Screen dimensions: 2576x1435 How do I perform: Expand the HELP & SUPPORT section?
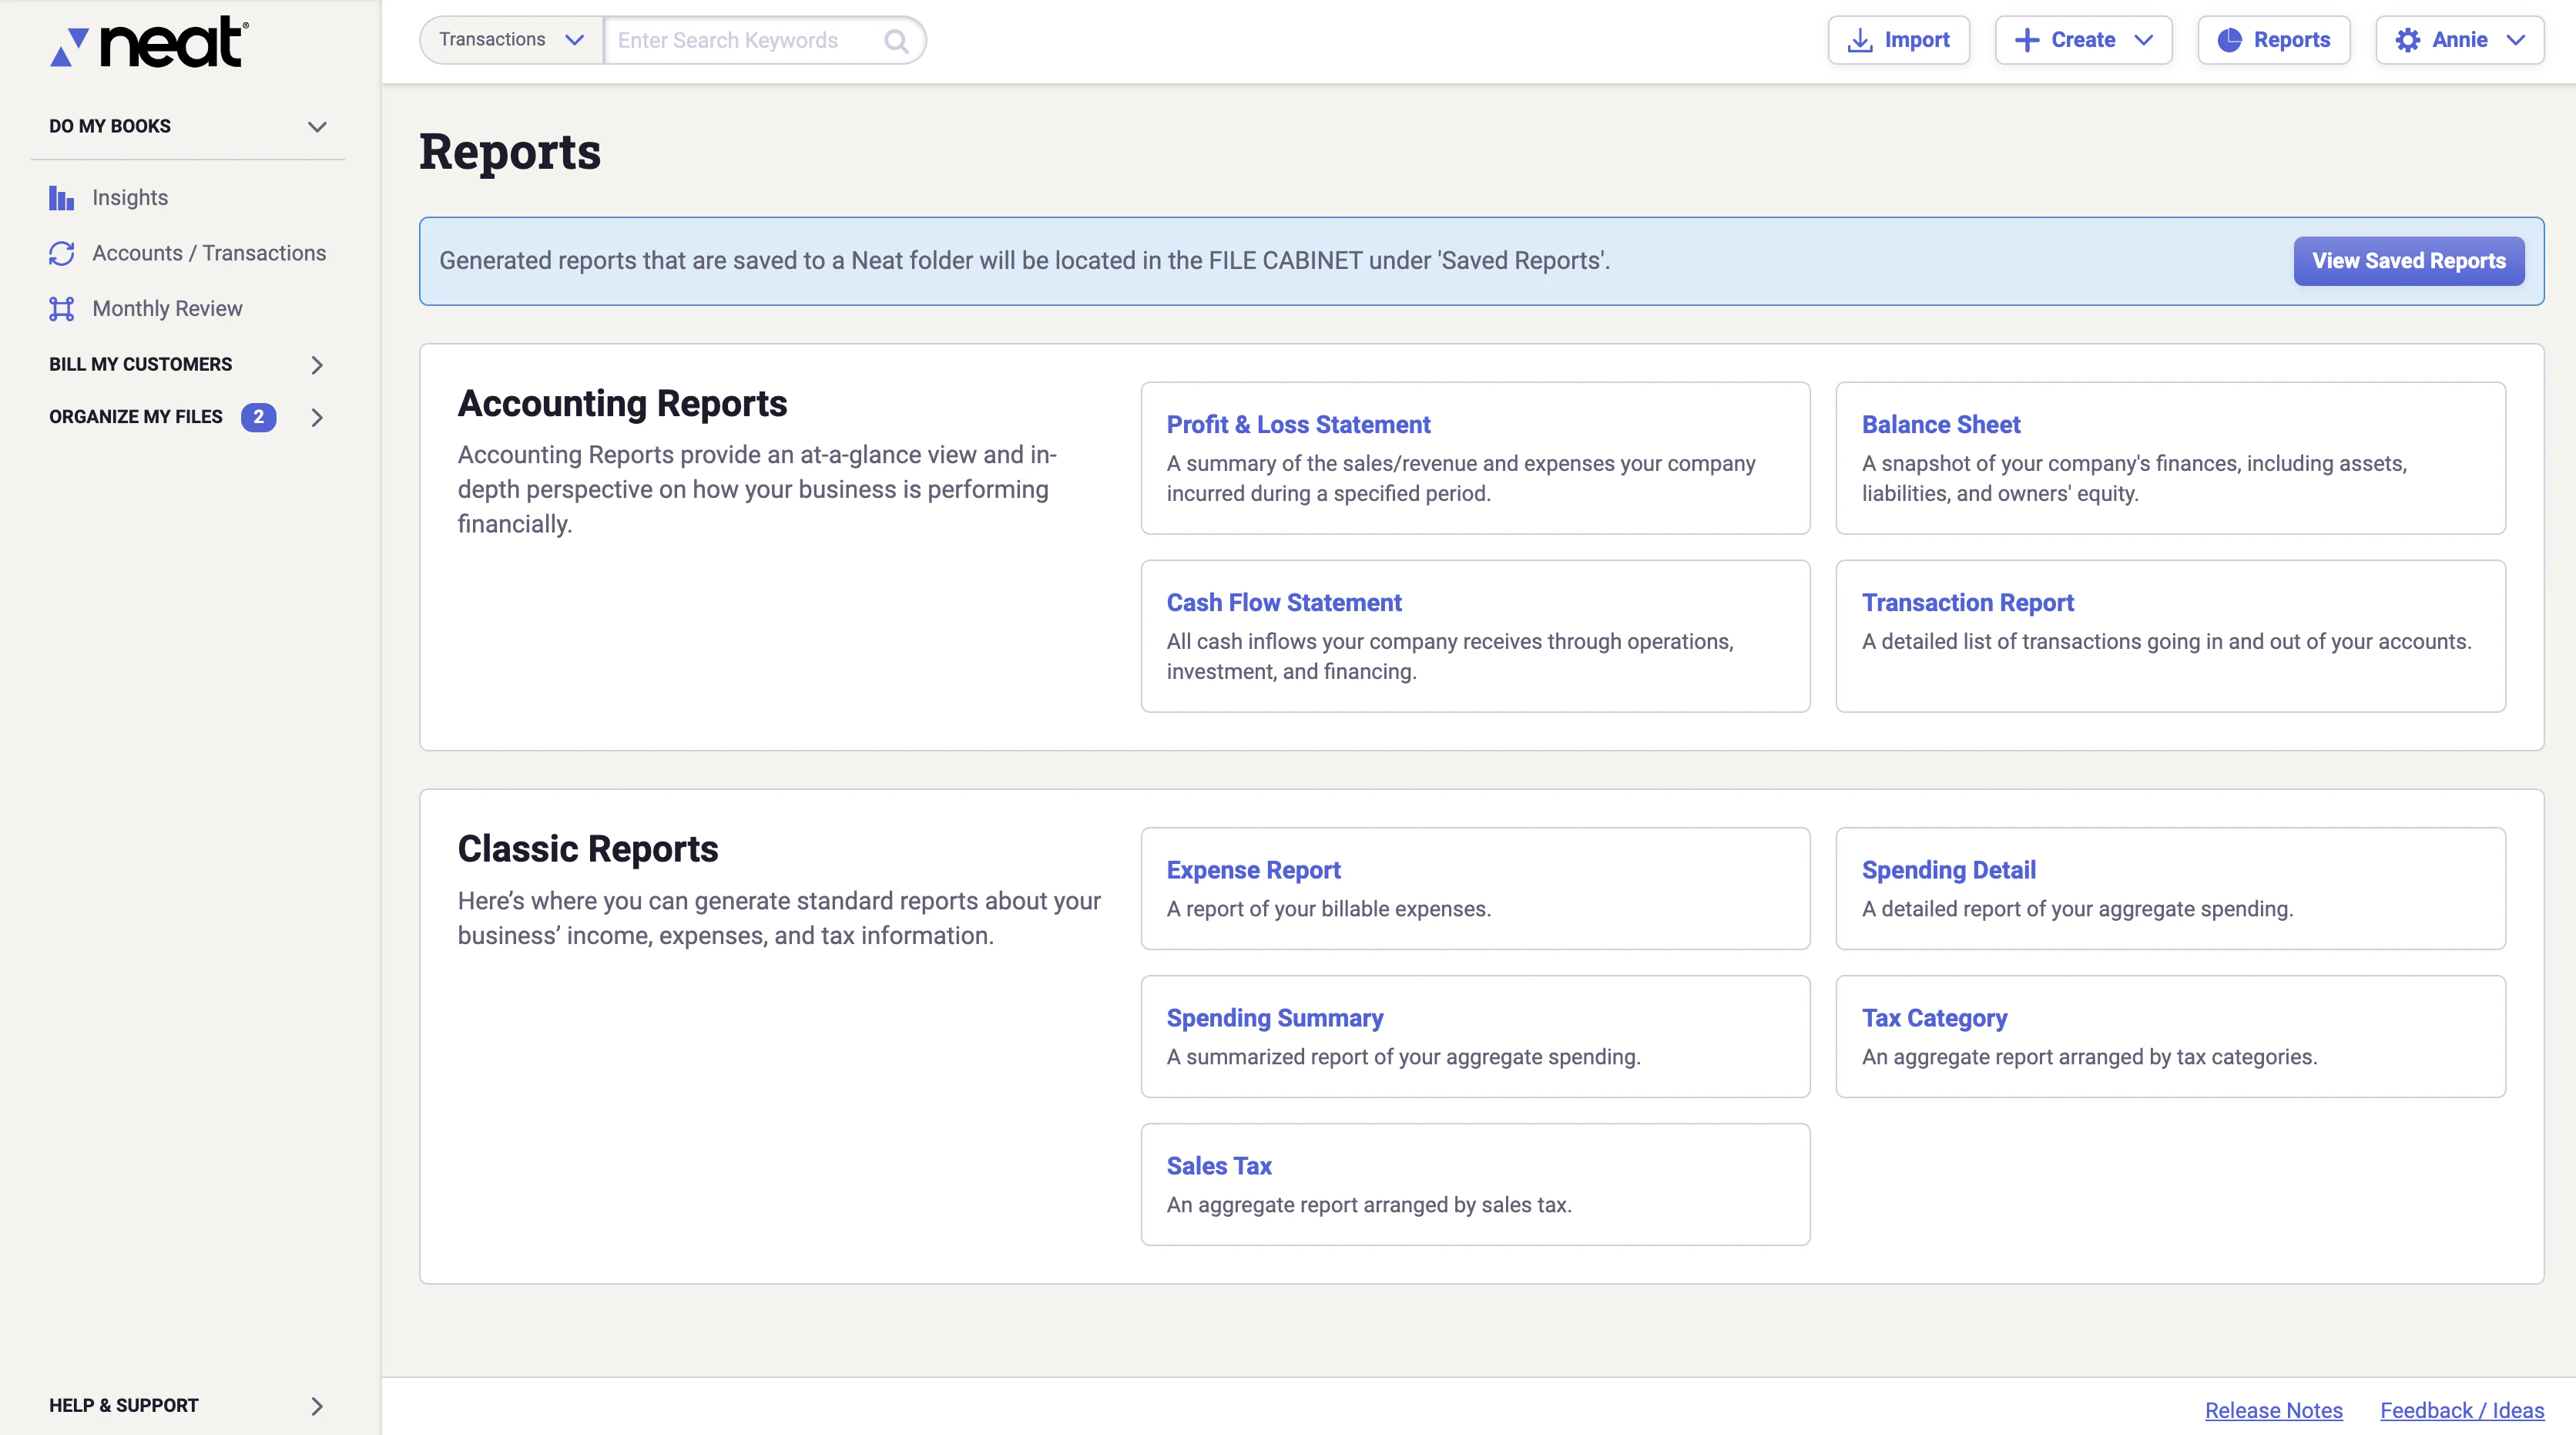[316, 1406]
